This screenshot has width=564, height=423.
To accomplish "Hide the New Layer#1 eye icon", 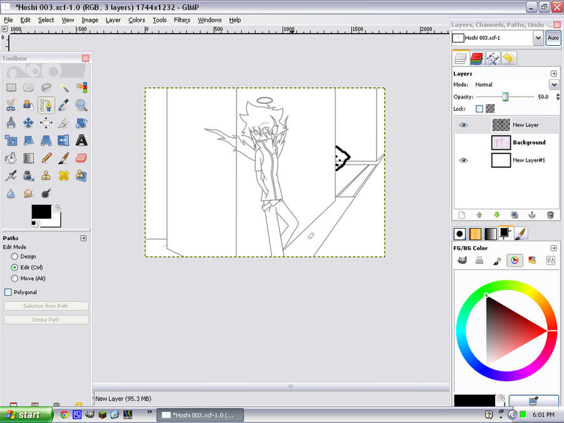I will point(463,160).
